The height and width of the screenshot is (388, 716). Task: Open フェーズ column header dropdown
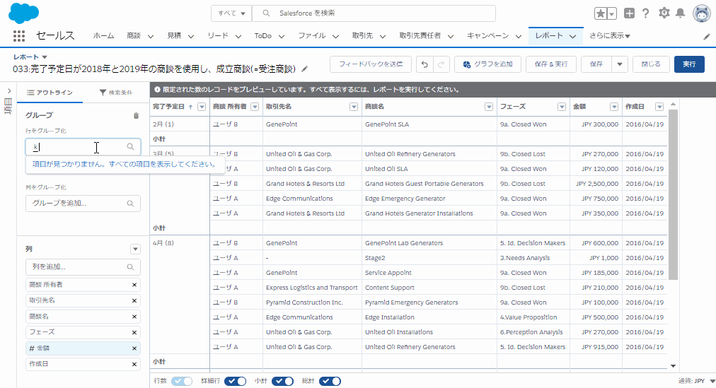point(562,107)
